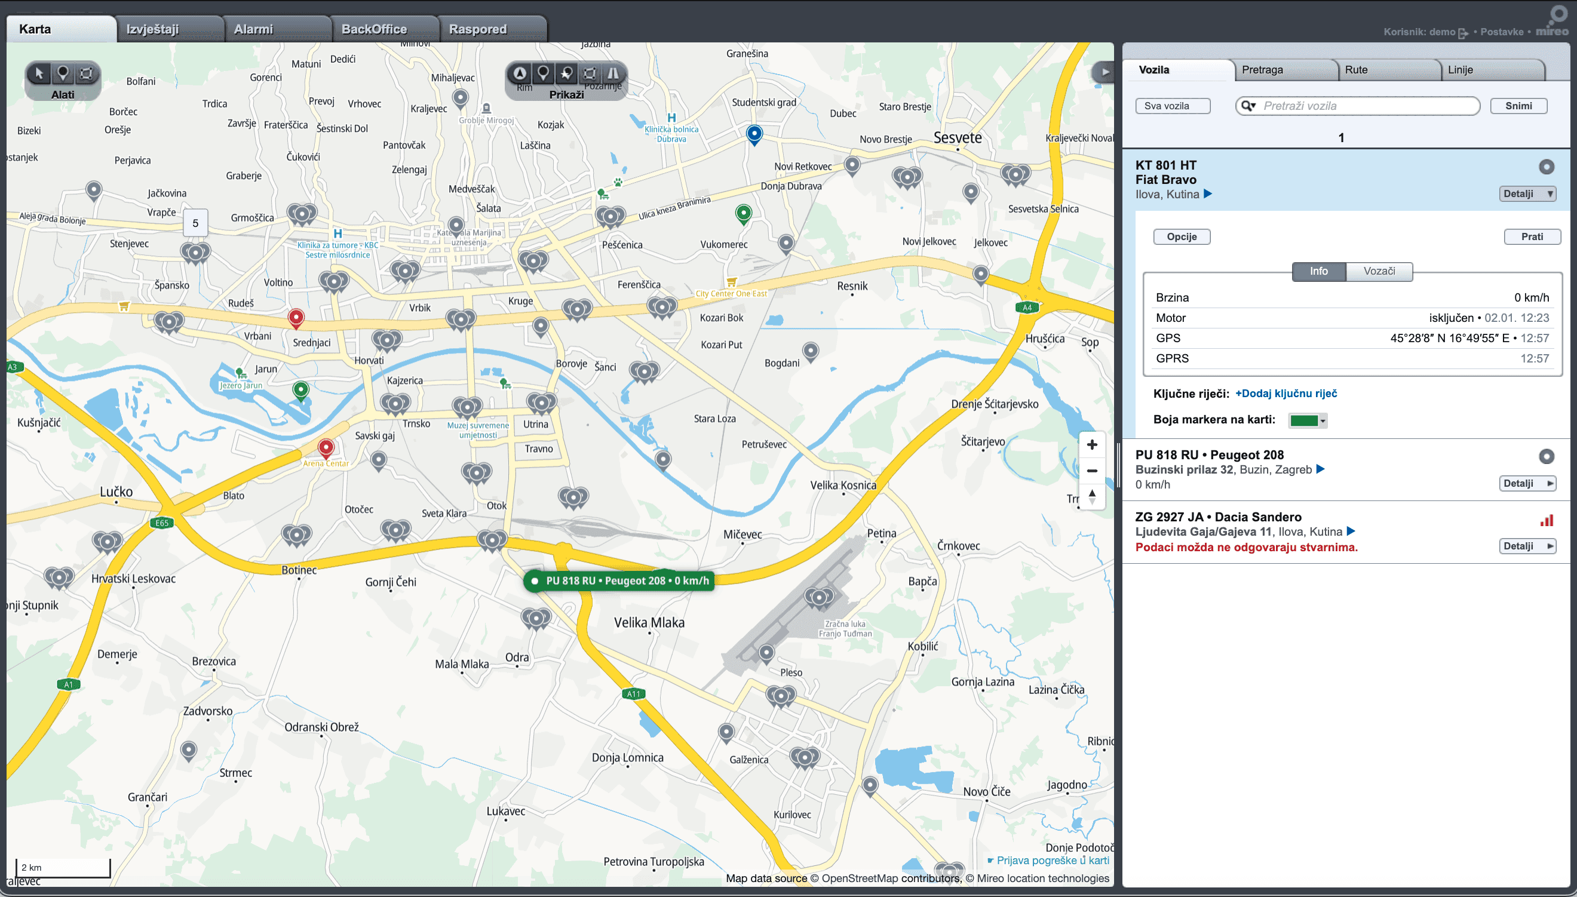Viewport: 1577px width, 897px height.
Task: Select the pointer cursor tool in Alati
Action: tap(39, 74)
